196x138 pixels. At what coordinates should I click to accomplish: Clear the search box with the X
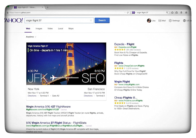[x=91, y=20]
